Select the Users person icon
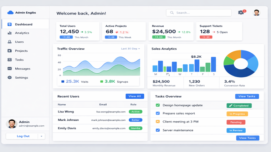Viewport: 271px width, 152px height. [10, 42]
